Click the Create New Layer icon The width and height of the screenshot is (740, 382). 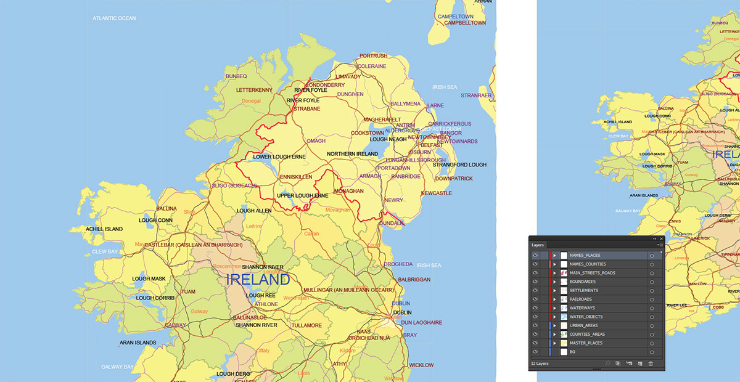(x=639, y=364)
